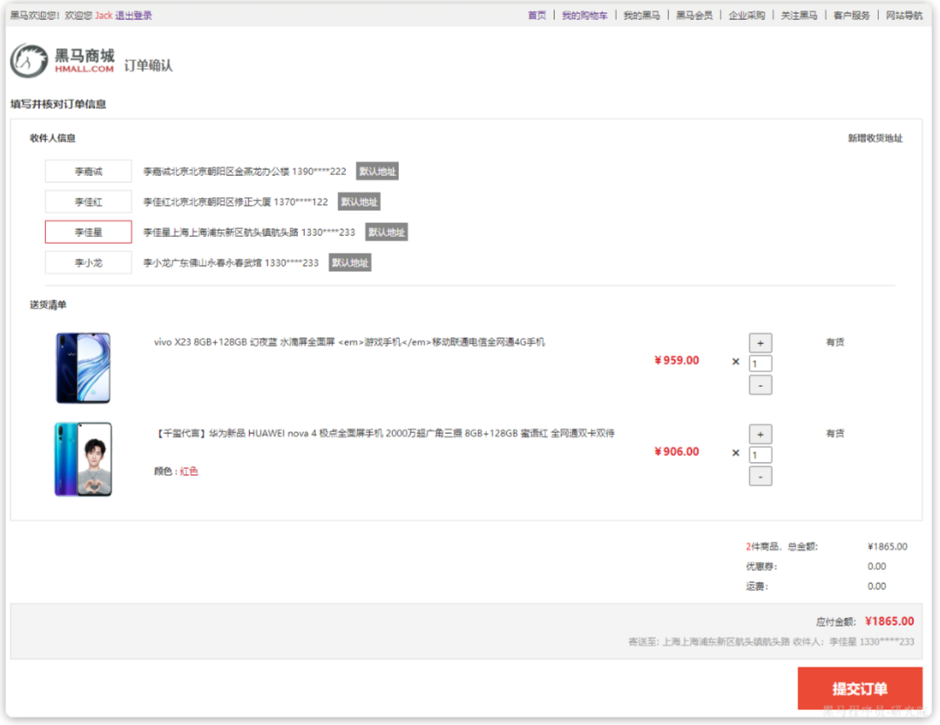The height and width of the screenshot is (725, 940).
Task: Select recipient 李嘉诚 address option
Action: [88, 171]
